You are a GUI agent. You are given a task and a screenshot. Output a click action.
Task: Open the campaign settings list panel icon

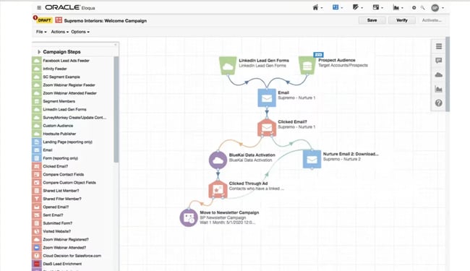coord(439,46)
